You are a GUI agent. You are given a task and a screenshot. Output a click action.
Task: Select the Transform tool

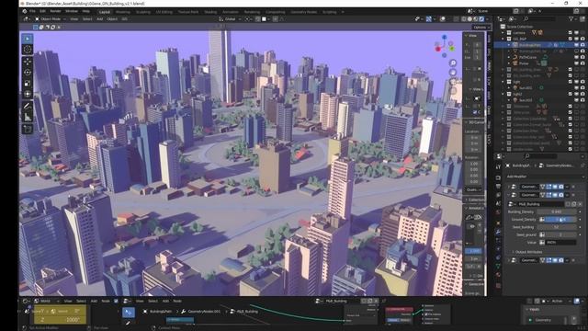coord(28,94)
